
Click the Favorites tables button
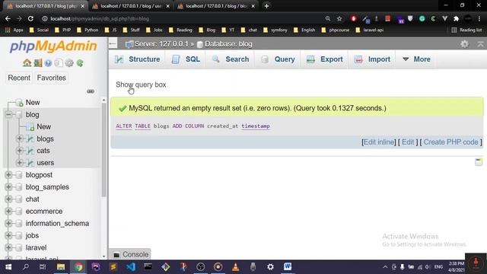tap(51, 78)
